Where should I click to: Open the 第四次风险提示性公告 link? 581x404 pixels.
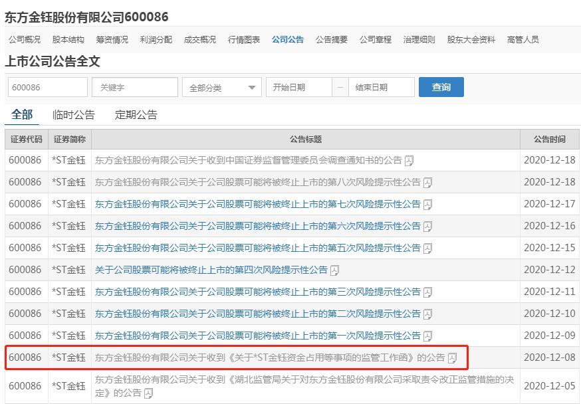(211, 270)
